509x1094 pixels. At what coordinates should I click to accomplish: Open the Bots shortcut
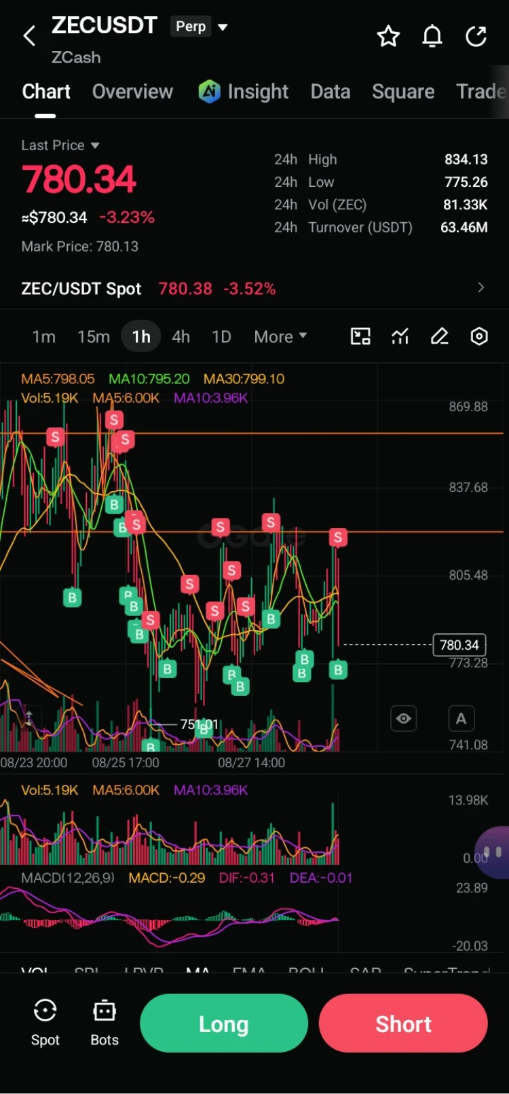tap(105, 1023)
